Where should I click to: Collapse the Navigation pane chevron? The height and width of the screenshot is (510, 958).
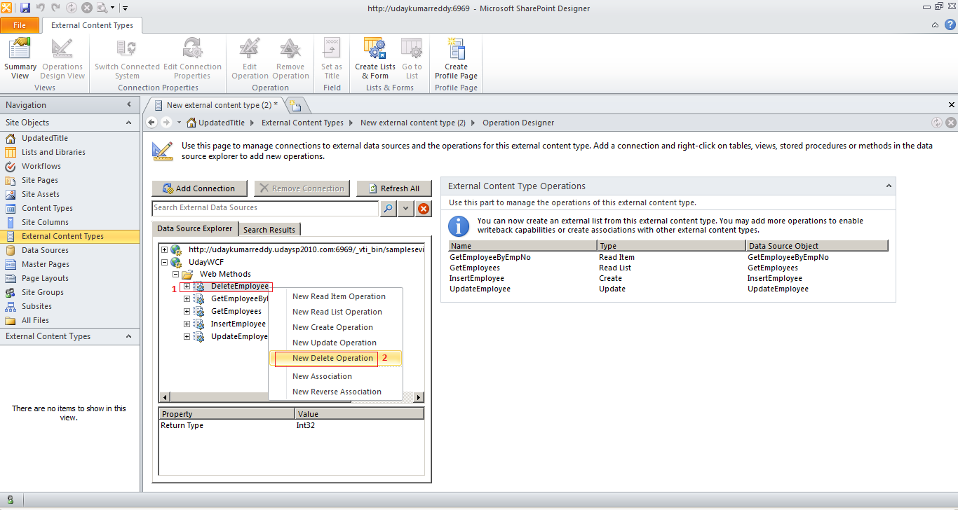[x=128, y=105]
